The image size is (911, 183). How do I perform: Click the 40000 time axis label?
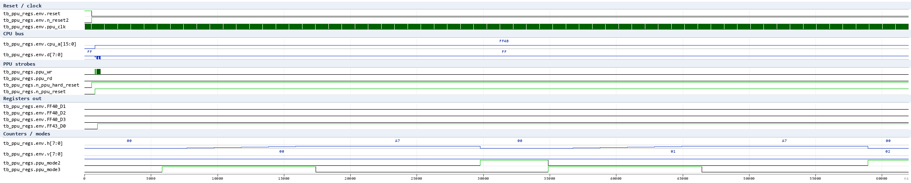coord(616,178)
